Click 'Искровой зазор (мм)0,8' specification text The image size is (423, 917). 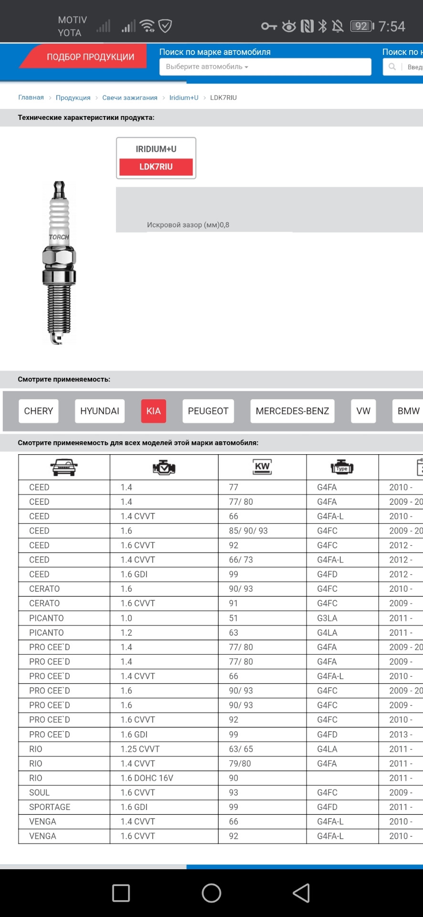pos(188,225)
